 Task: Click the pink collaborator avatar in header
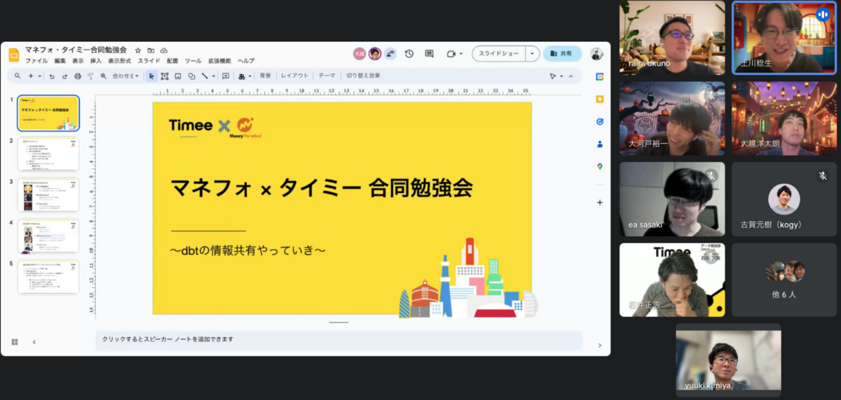point(360,54)
